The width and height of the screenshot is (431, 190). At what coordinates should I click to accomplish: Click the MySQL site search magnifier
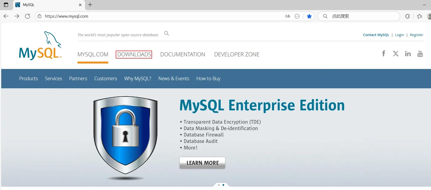[167, 34]
